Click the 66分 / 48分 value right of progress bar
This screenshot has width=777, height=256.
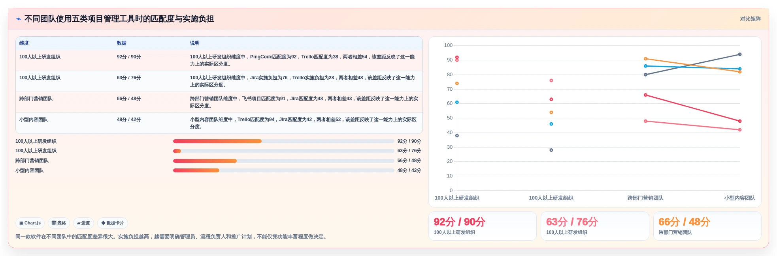tap(409, 161)
